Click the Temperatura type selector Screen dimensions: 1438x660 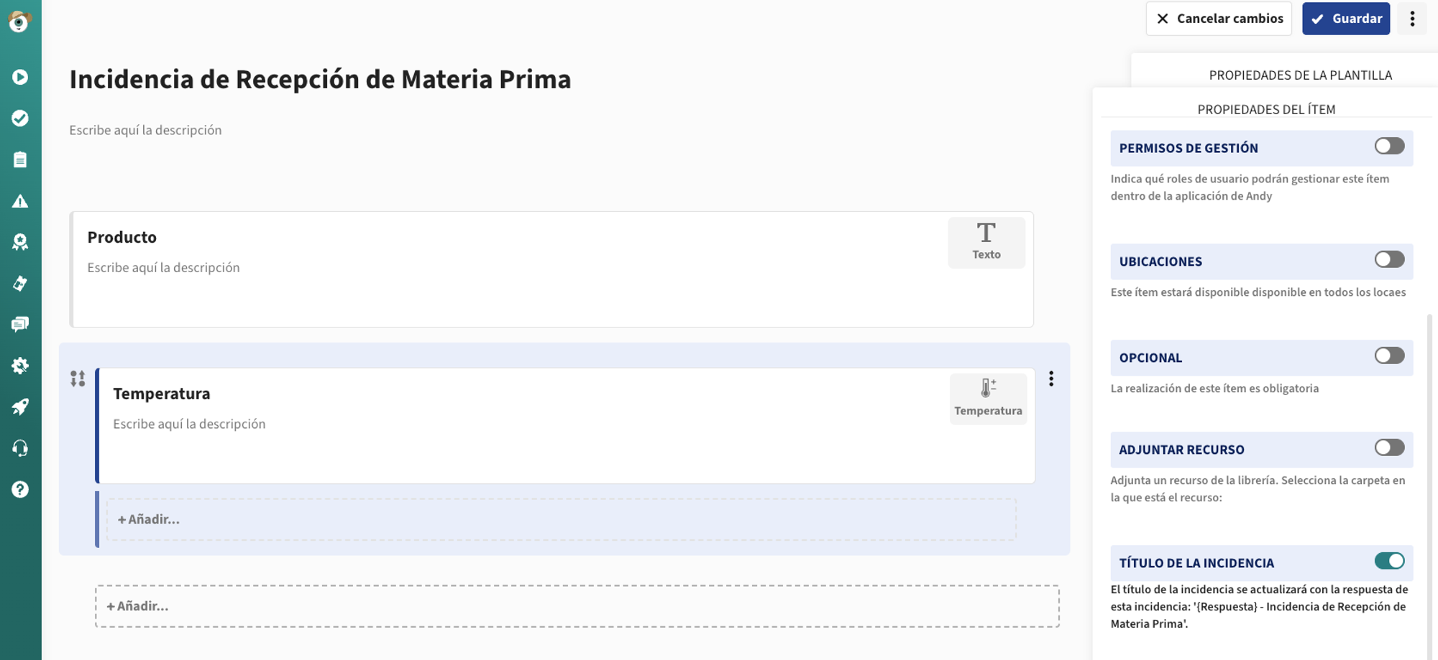click(x=988, y=399)
